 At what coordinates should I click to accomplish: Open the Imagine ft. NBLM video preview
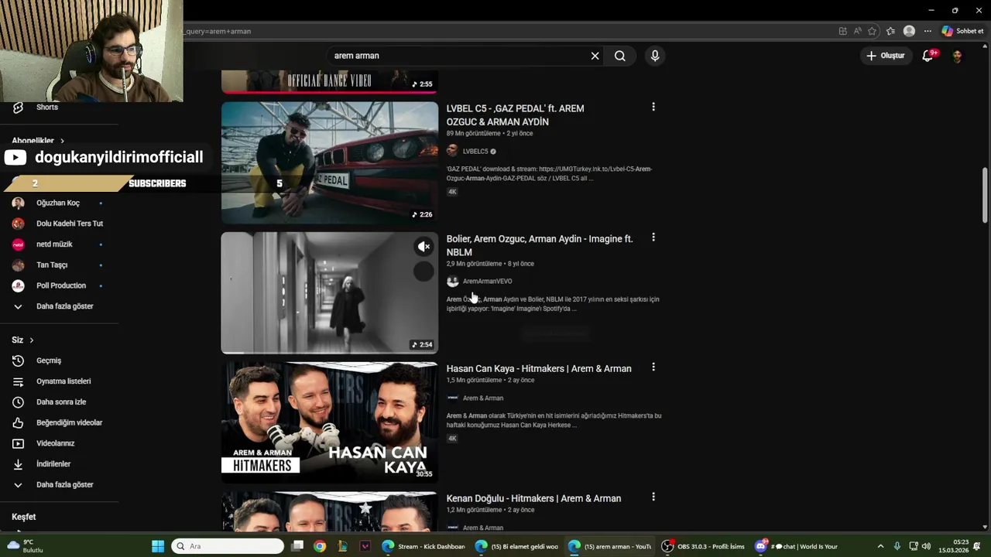click(x=330, y=292)
